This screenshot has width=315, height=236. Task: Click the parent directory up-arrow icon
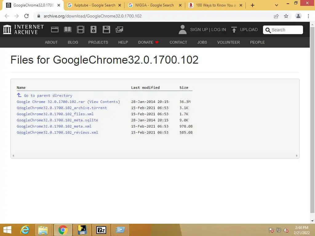[19, 95]
